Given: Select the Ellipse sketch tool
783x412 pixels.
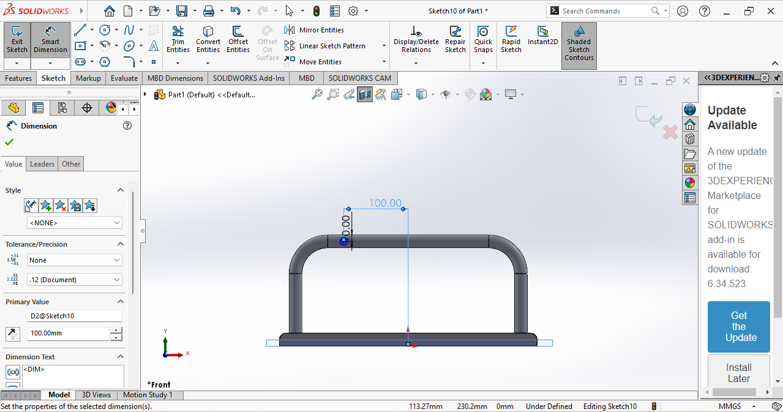Looking at the screenshot, I should click(129, 45).
